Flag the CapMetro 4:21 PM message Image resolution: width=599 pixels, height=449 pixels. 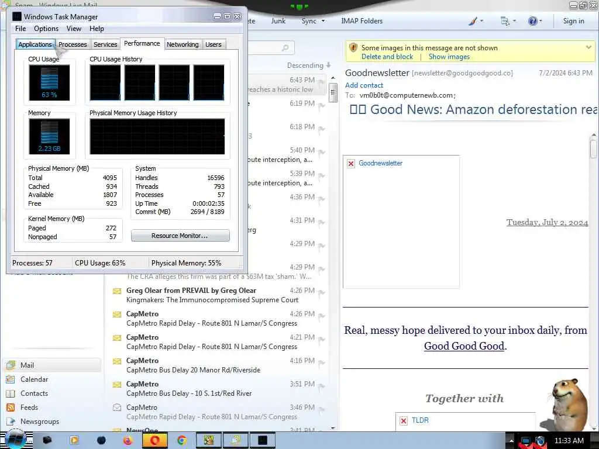click(x=322, y=340)
